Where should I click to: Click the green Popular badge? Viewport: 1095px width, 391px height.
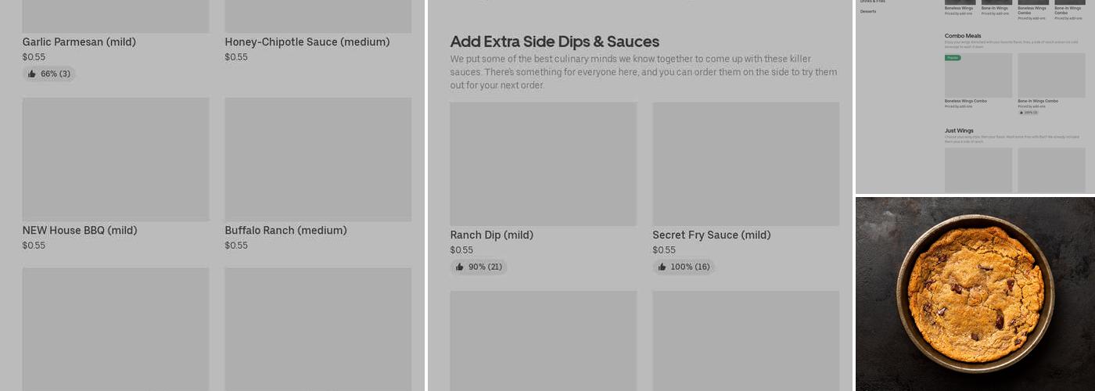click(x=953, y=58)
